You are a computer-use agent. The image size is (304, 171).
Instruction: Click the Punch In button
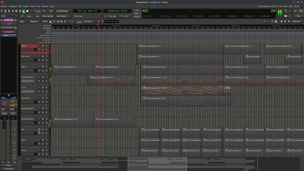click(x=44, y=11)
